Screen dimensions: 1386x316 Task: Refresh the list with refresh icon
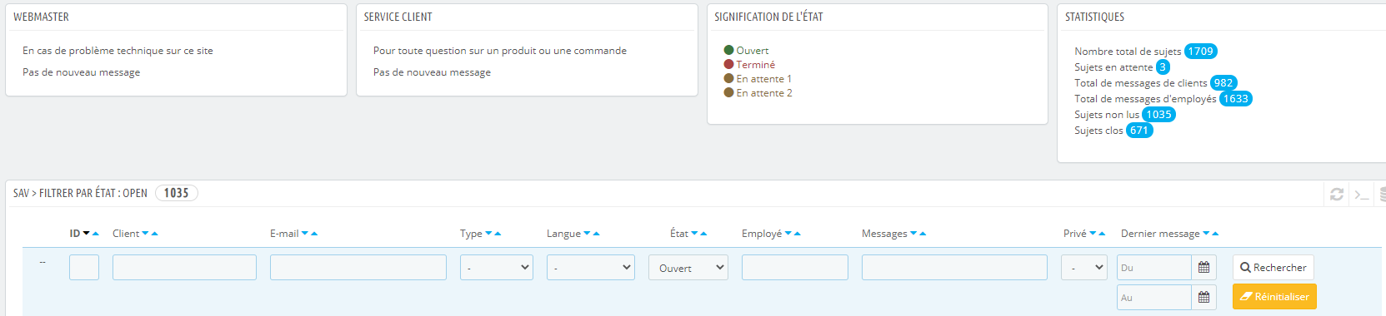tap(1337, 194)
